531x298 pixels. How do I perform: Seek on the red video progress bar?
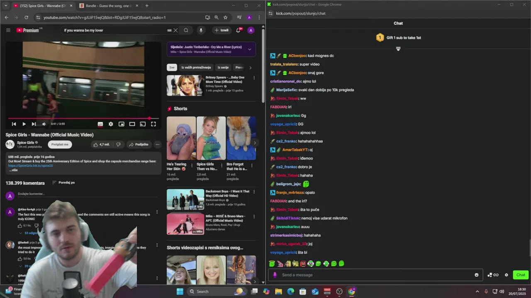click(83, 118)
